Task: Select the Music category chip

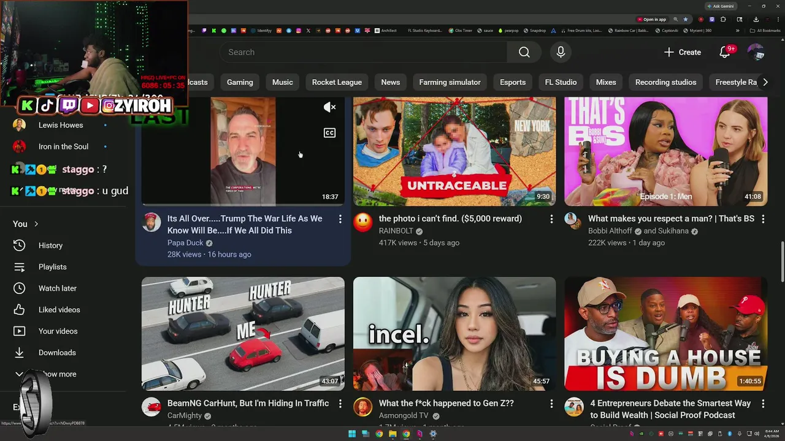Action: [x=283, y=82]
